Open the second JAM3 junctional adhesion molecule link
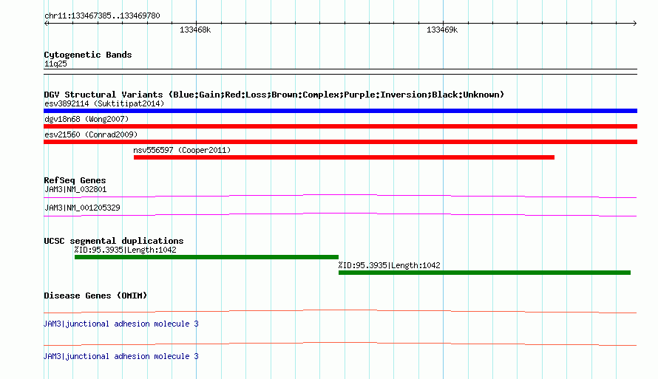 pos(121,356)
